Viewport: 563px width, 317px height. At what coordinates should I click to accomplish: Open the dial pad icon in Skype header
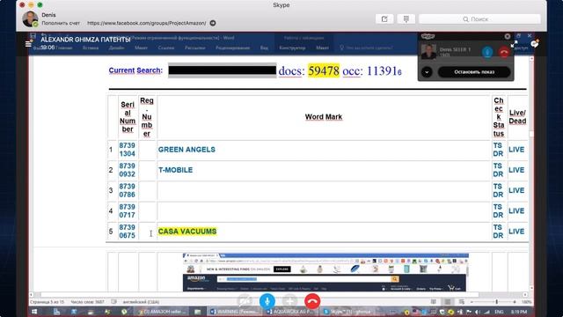tap(406, 18)
